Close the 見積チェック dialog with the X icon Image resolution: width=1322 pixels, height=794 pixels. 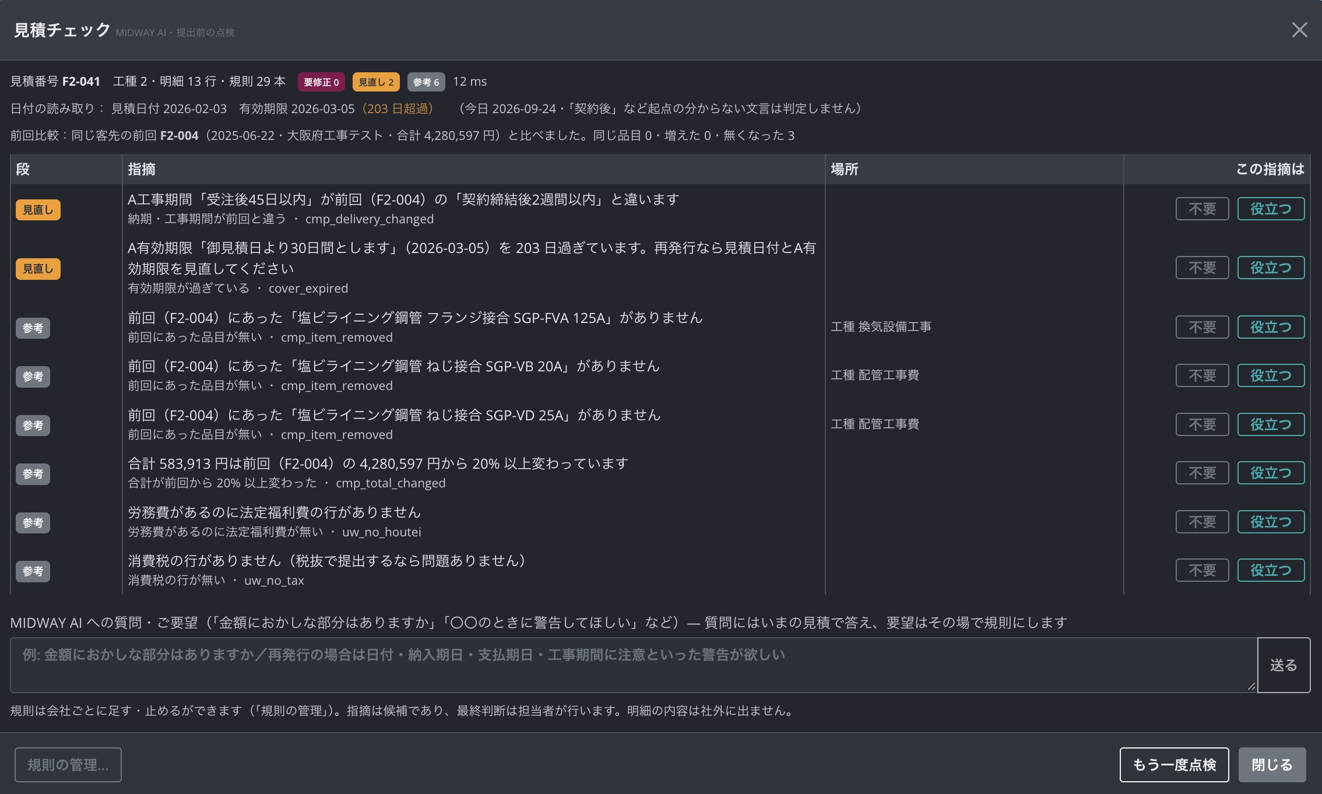[x=1299, y=30]
